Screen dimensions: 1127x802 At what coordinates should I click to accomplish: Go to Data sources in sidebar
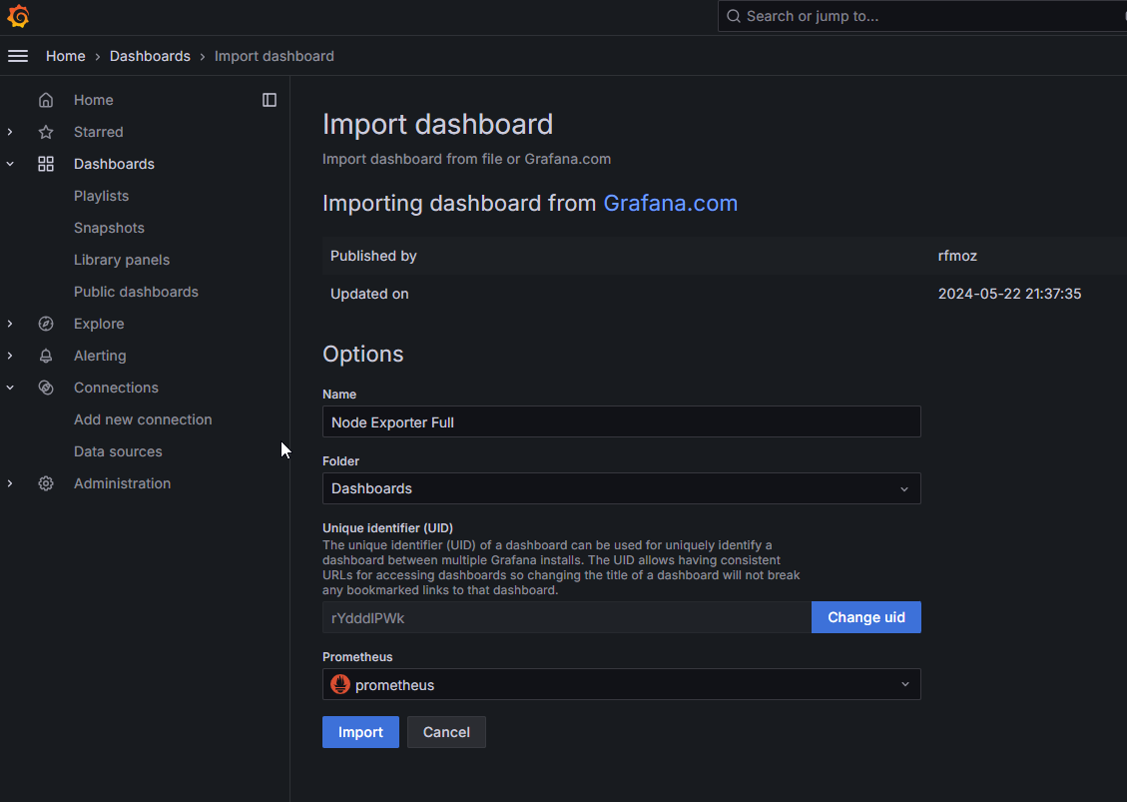pos(118,451)
